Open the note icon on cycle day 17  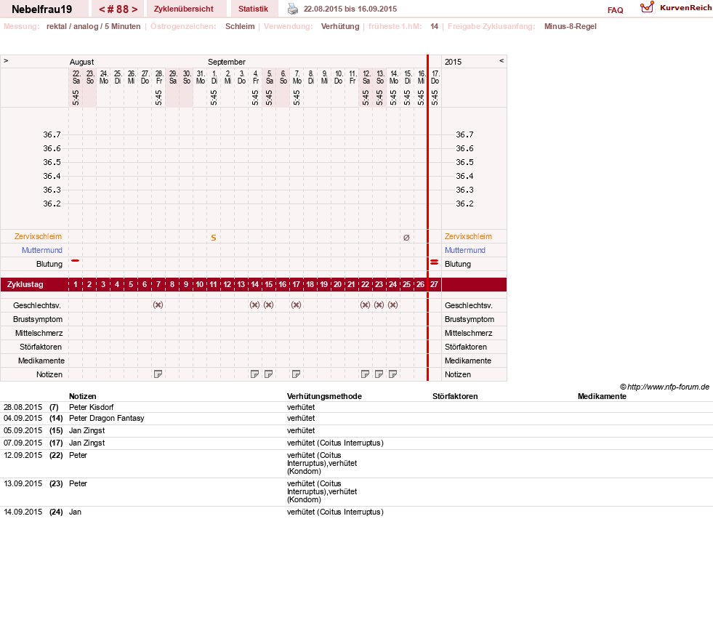coord(296,374)
